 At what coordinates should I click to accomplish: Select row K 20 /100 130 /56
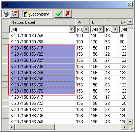(x=42, y=42)
